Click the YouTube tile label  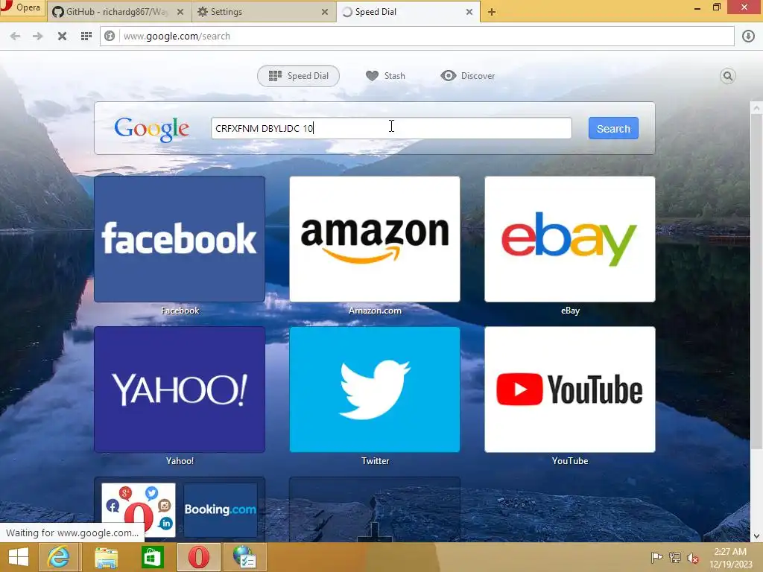[x=570, y=460]
